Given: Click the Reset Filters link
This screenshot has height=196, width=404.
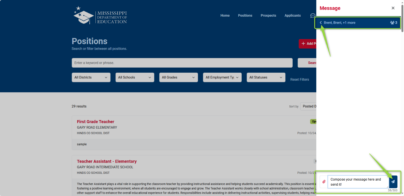Looking at the screenshot, I should click(x=299, y=79).
